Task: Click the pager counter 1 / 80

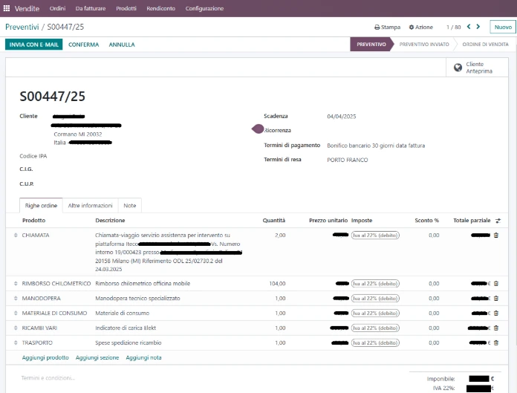Action: coord(453,27)
